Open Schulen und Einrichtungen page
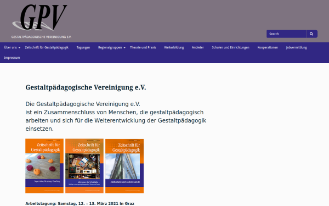 coord(231,47)
